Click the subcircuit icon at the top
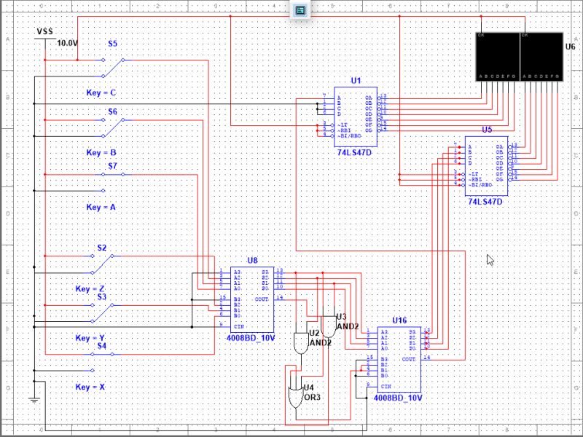Image resolution: width=583 pixels, height=437 pixels. [299, 9]
